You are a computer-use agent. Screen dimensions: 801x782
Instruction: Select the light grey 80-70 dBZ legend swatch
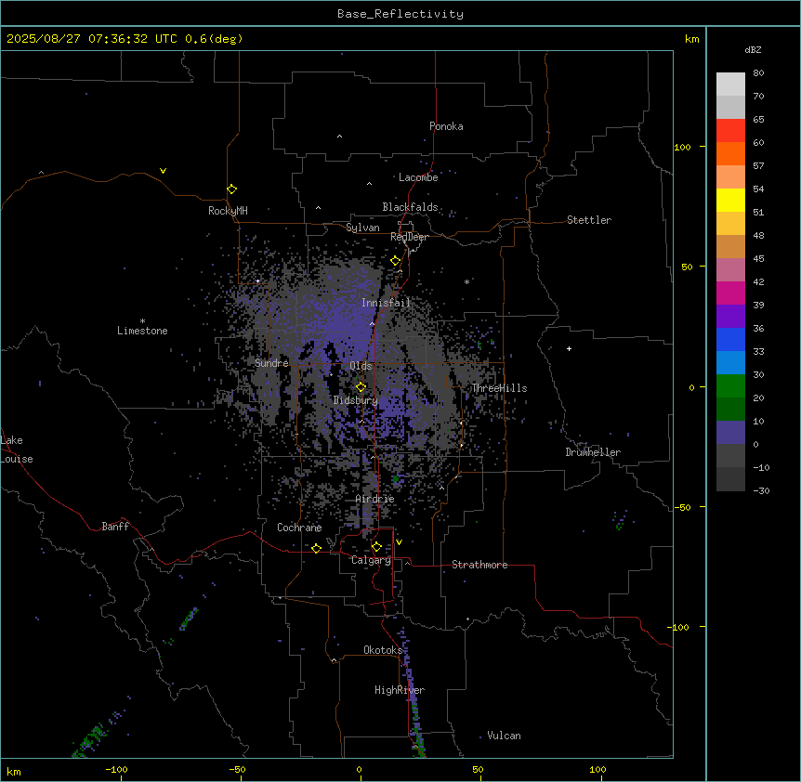[730, 84]
